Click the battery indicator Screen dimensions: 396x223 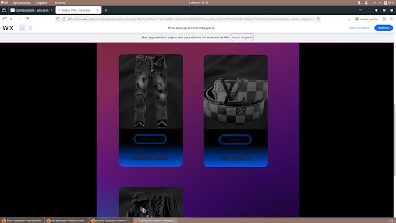pyautogui.click(x=389, y=3)
